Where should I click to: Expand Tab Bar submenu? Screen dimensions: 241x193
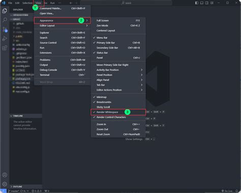coord(118,85)
